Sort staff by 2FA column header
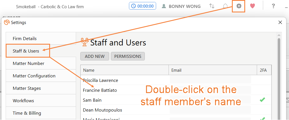The height and width of the screenshot is (120, 289). pyautogui.click(x=264, y=70)
